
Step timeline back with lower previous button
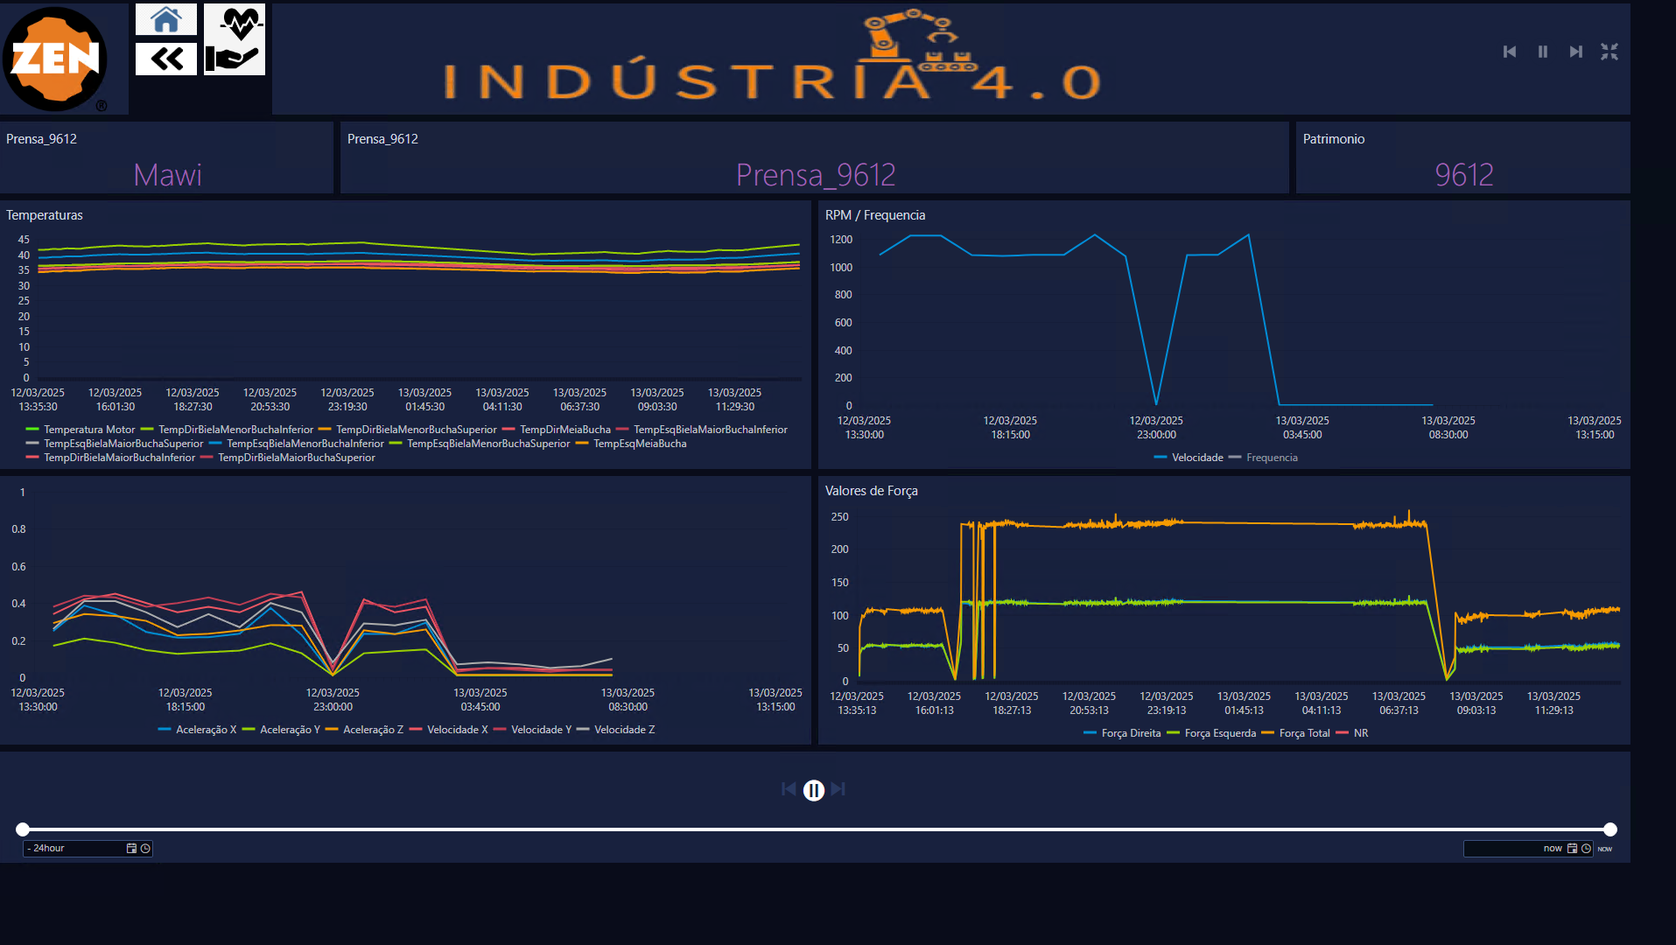(789, 789)
